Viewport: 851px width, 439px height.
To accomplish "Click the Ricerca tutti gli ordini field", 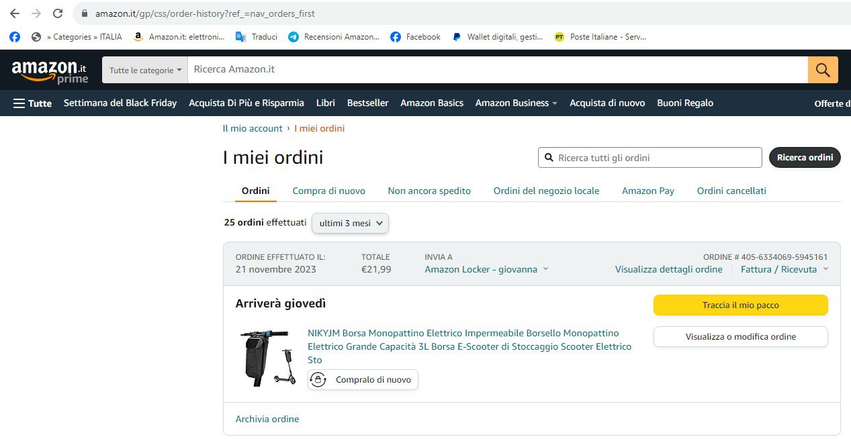I will tap(650, 158).
